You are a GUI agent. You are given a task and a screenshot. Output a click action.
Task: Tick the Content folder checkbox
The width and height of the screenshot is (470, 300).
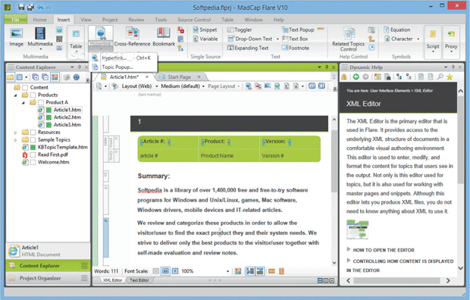(x=25, y=87)
